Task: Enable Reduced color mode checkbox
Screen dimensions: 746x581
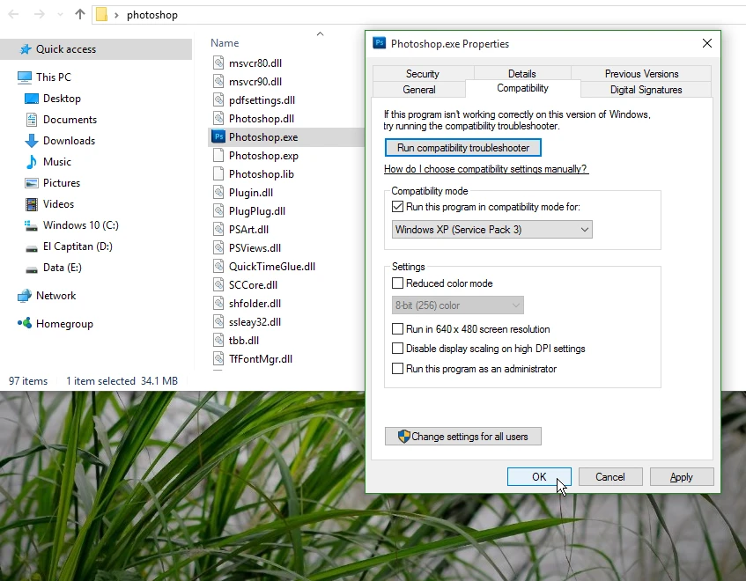Action: click(398, 283)
